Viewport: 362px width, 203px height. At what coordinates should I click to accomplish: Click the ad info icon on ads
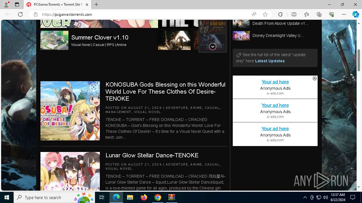315,78
